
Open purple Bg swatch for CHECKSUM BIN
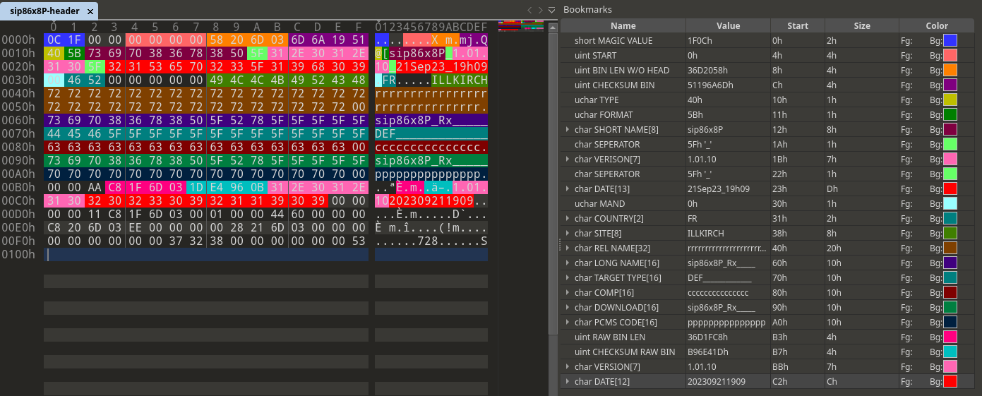[x=950, y=85]
